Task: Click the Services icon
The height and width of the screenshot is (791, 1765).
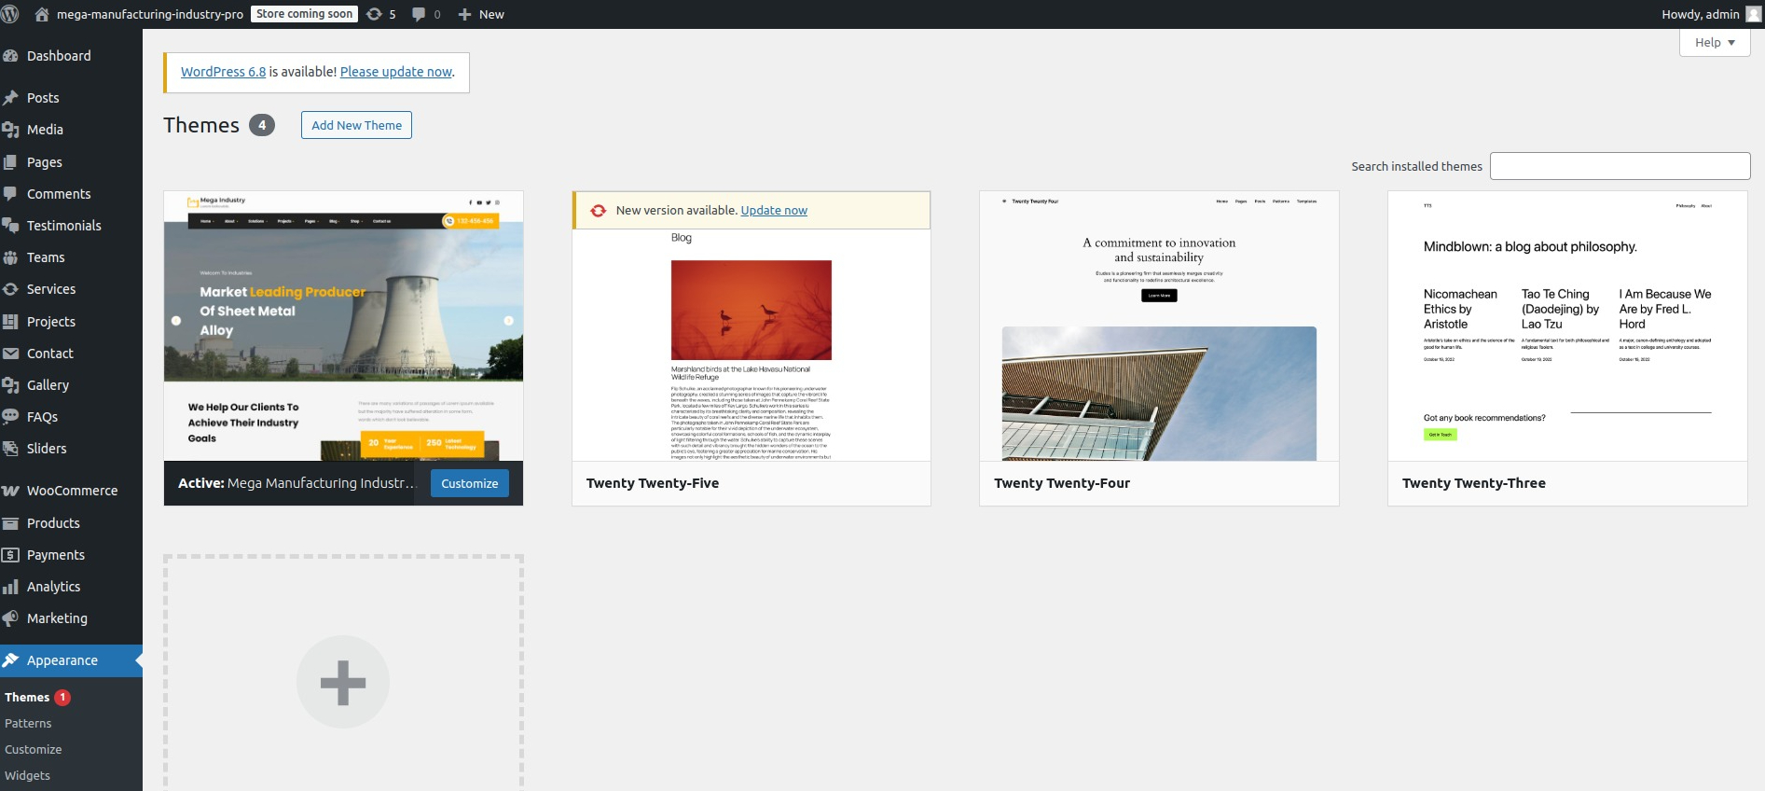Action: 11,289
